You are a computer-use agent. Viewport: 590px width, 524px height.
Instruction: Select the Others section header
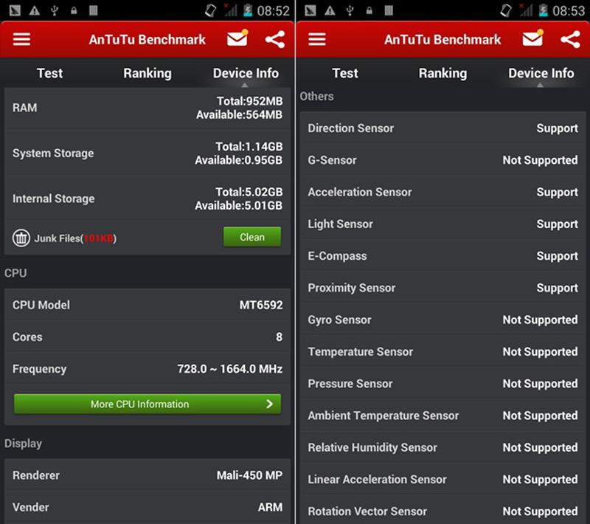(316, 97)
